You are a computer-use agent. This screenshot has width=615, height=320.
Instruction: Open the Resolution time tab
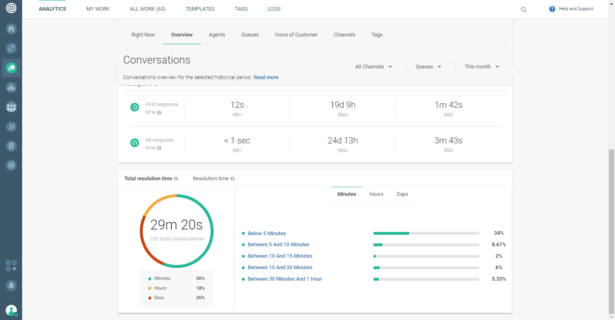point(211,179)
